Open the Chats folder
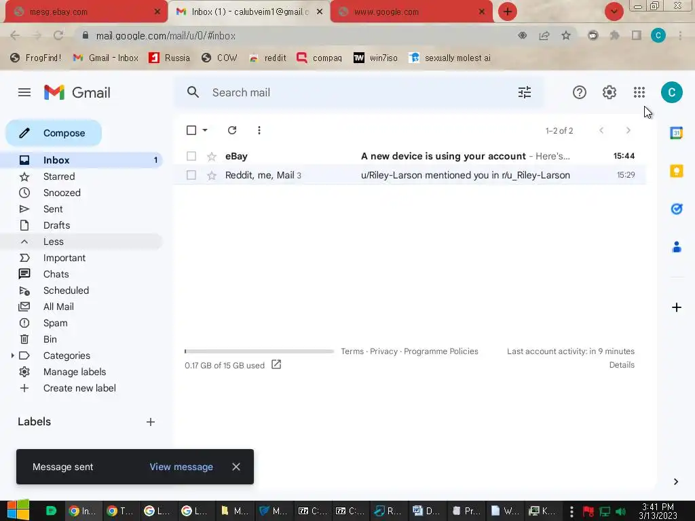The height and width of the screenshot is (521, 695). 81,274
